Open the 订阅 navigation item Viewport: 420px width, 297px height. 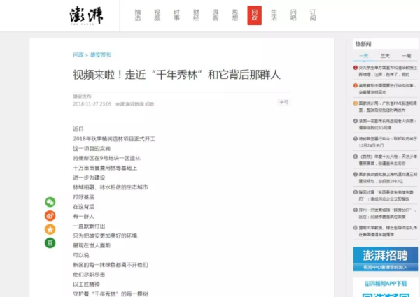(x=313, y=15)
